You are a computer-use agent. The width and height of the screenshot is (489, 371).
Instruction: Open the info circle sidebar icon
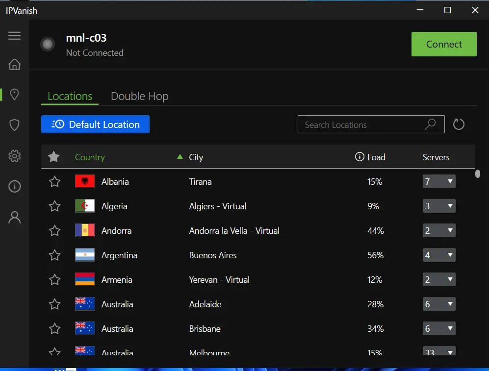tap(14, 187)
